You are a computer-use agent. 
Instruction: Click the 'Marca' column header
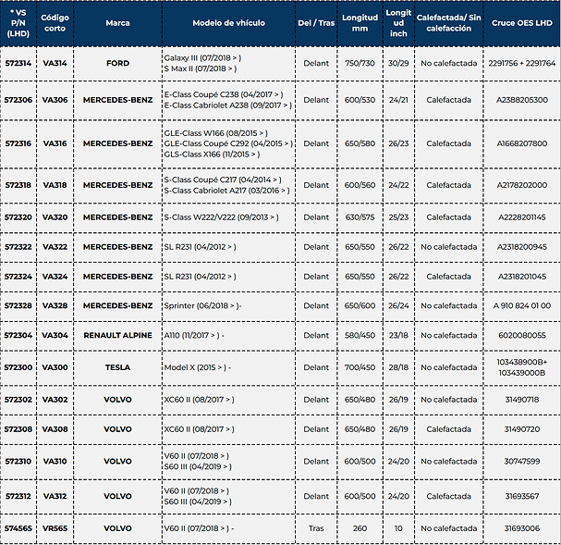(117, 22)
